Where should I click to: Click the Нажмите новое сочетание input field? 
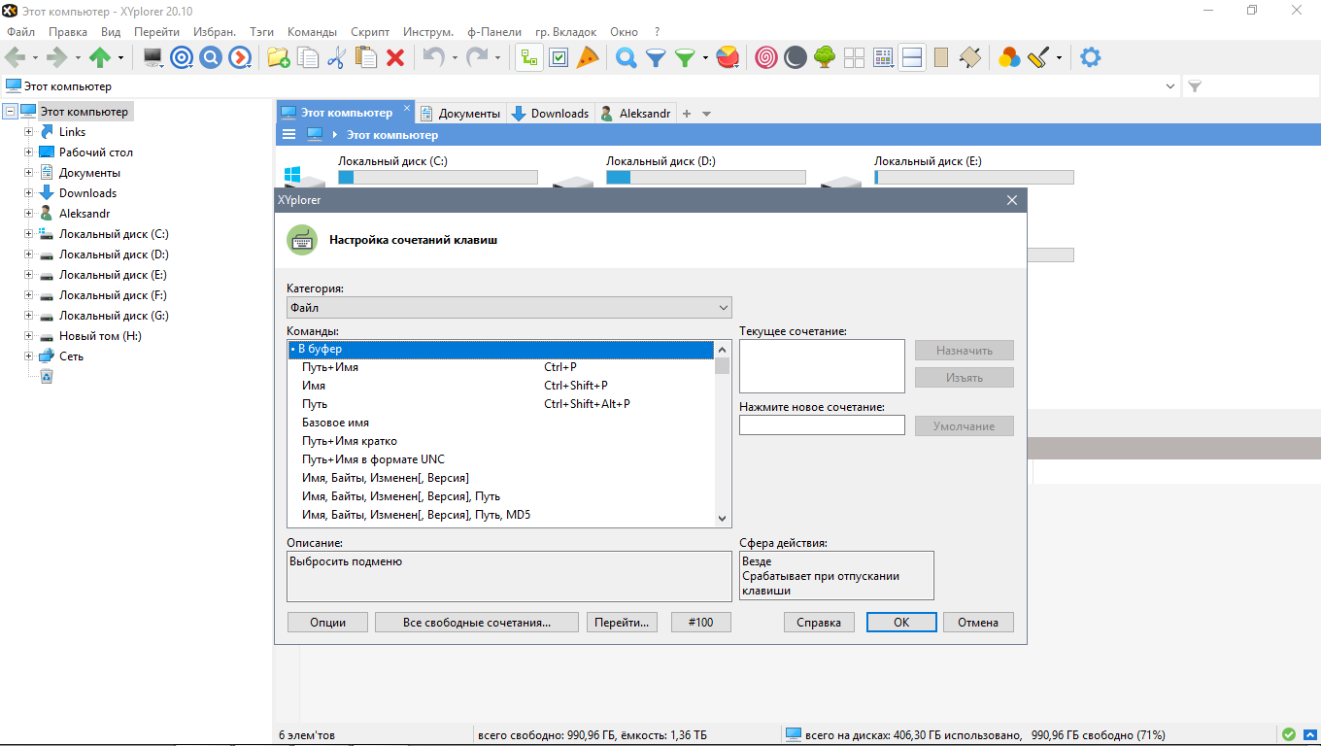[822, 425]
